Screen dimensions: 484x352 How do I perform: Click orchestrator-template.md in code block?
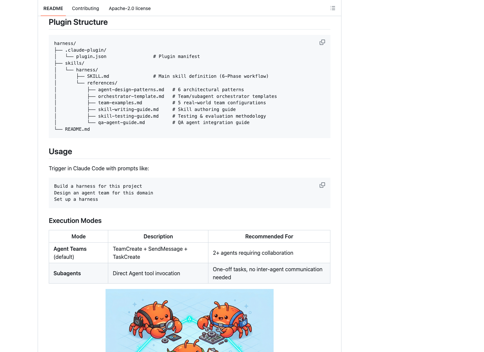click(x=131, y=96)
